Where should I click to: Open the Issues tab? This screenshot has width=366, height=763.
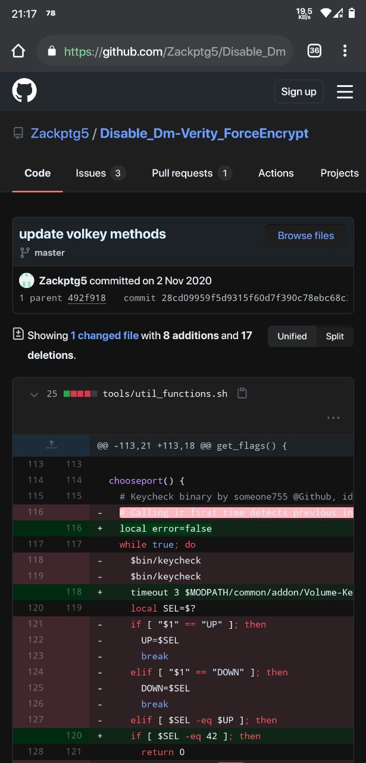click(x=99, y=173)
